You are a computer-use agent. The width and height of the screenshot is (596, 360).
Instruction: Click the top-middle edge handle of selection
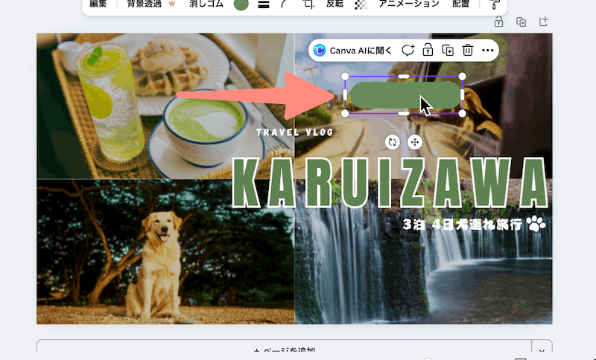403,77
